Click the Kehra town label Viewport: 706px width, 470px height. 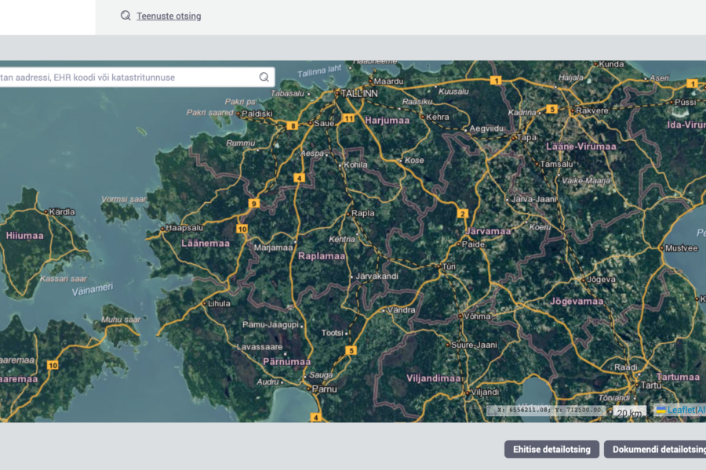click(x=438, y=117)
